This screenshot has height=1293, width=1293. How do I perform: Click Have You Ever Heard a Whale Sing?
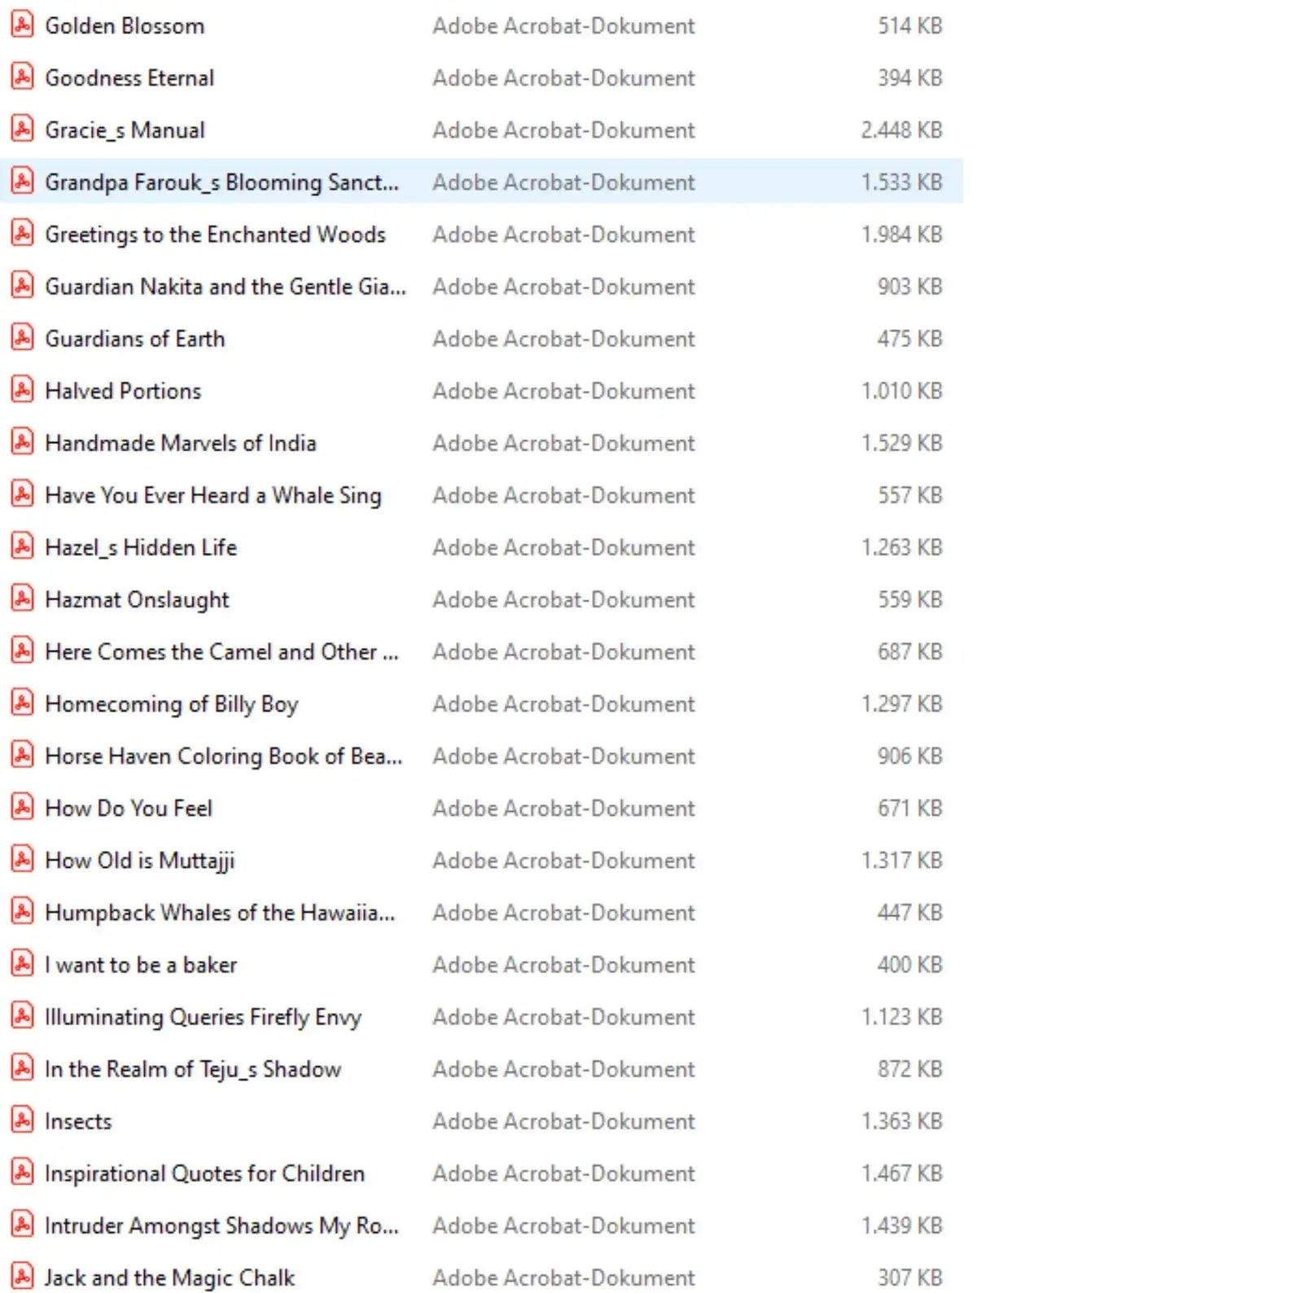pyautogui.click(x=213, y=495)
